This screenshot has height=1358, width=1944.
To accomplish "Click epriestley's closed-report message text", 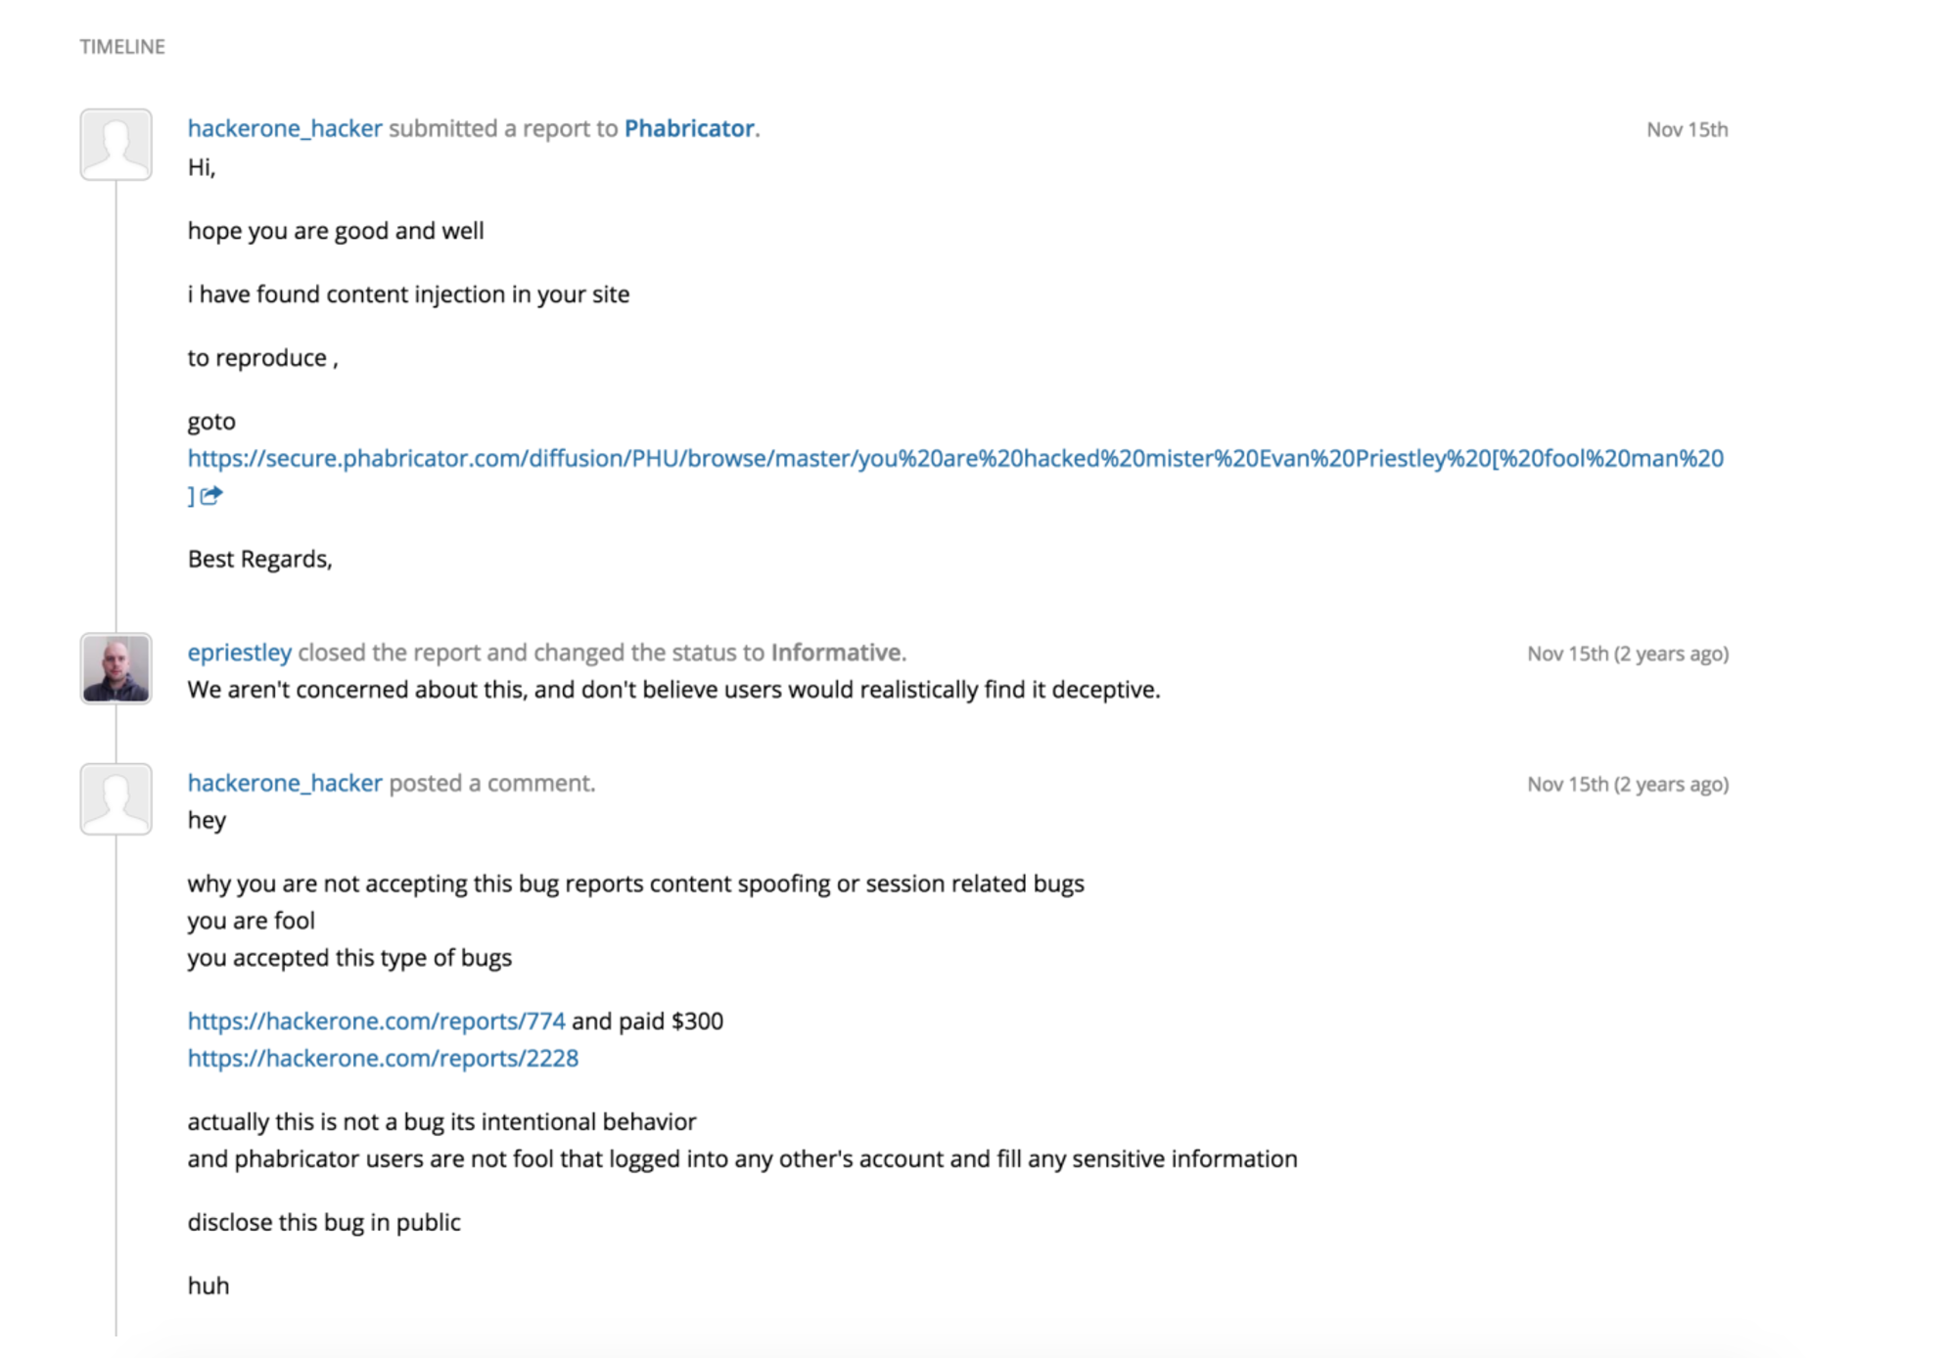I will click(x=673, y=689).
